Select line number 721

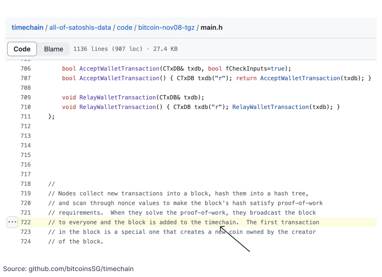[26, 213]
